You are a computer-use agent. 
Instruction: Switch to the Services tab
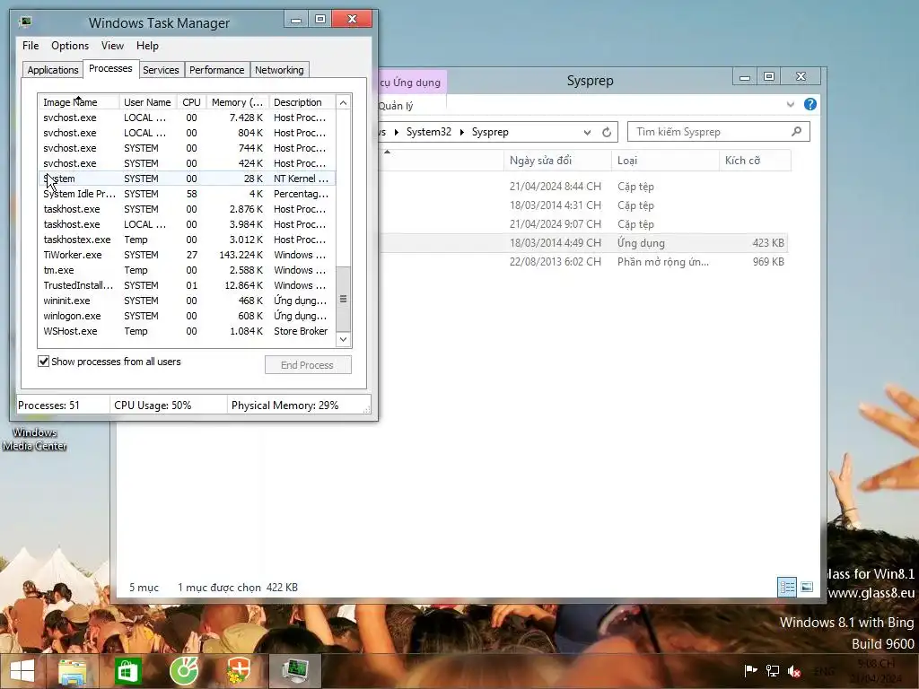click(x=161, y=70)
